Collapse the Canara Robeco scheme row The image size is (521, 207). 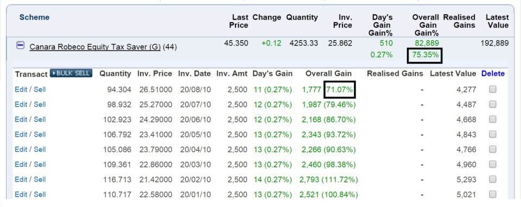point(20,46)
